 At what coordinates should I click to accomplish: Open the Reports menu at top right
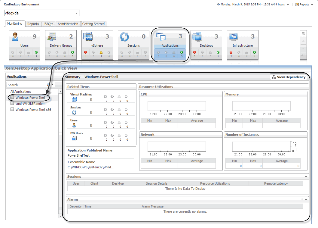[304, 5]
